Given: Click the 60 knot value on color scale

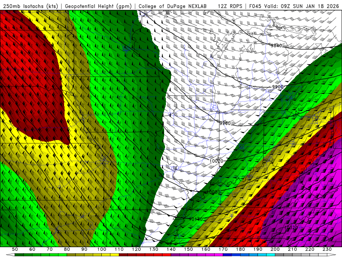Looking at the screenshot, I should point(32,249).
